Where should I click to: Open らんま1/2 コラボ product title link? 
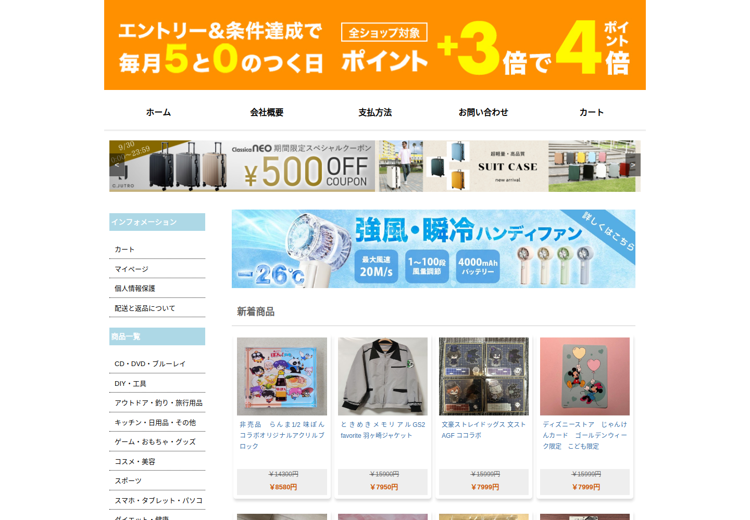pos(282,435)
